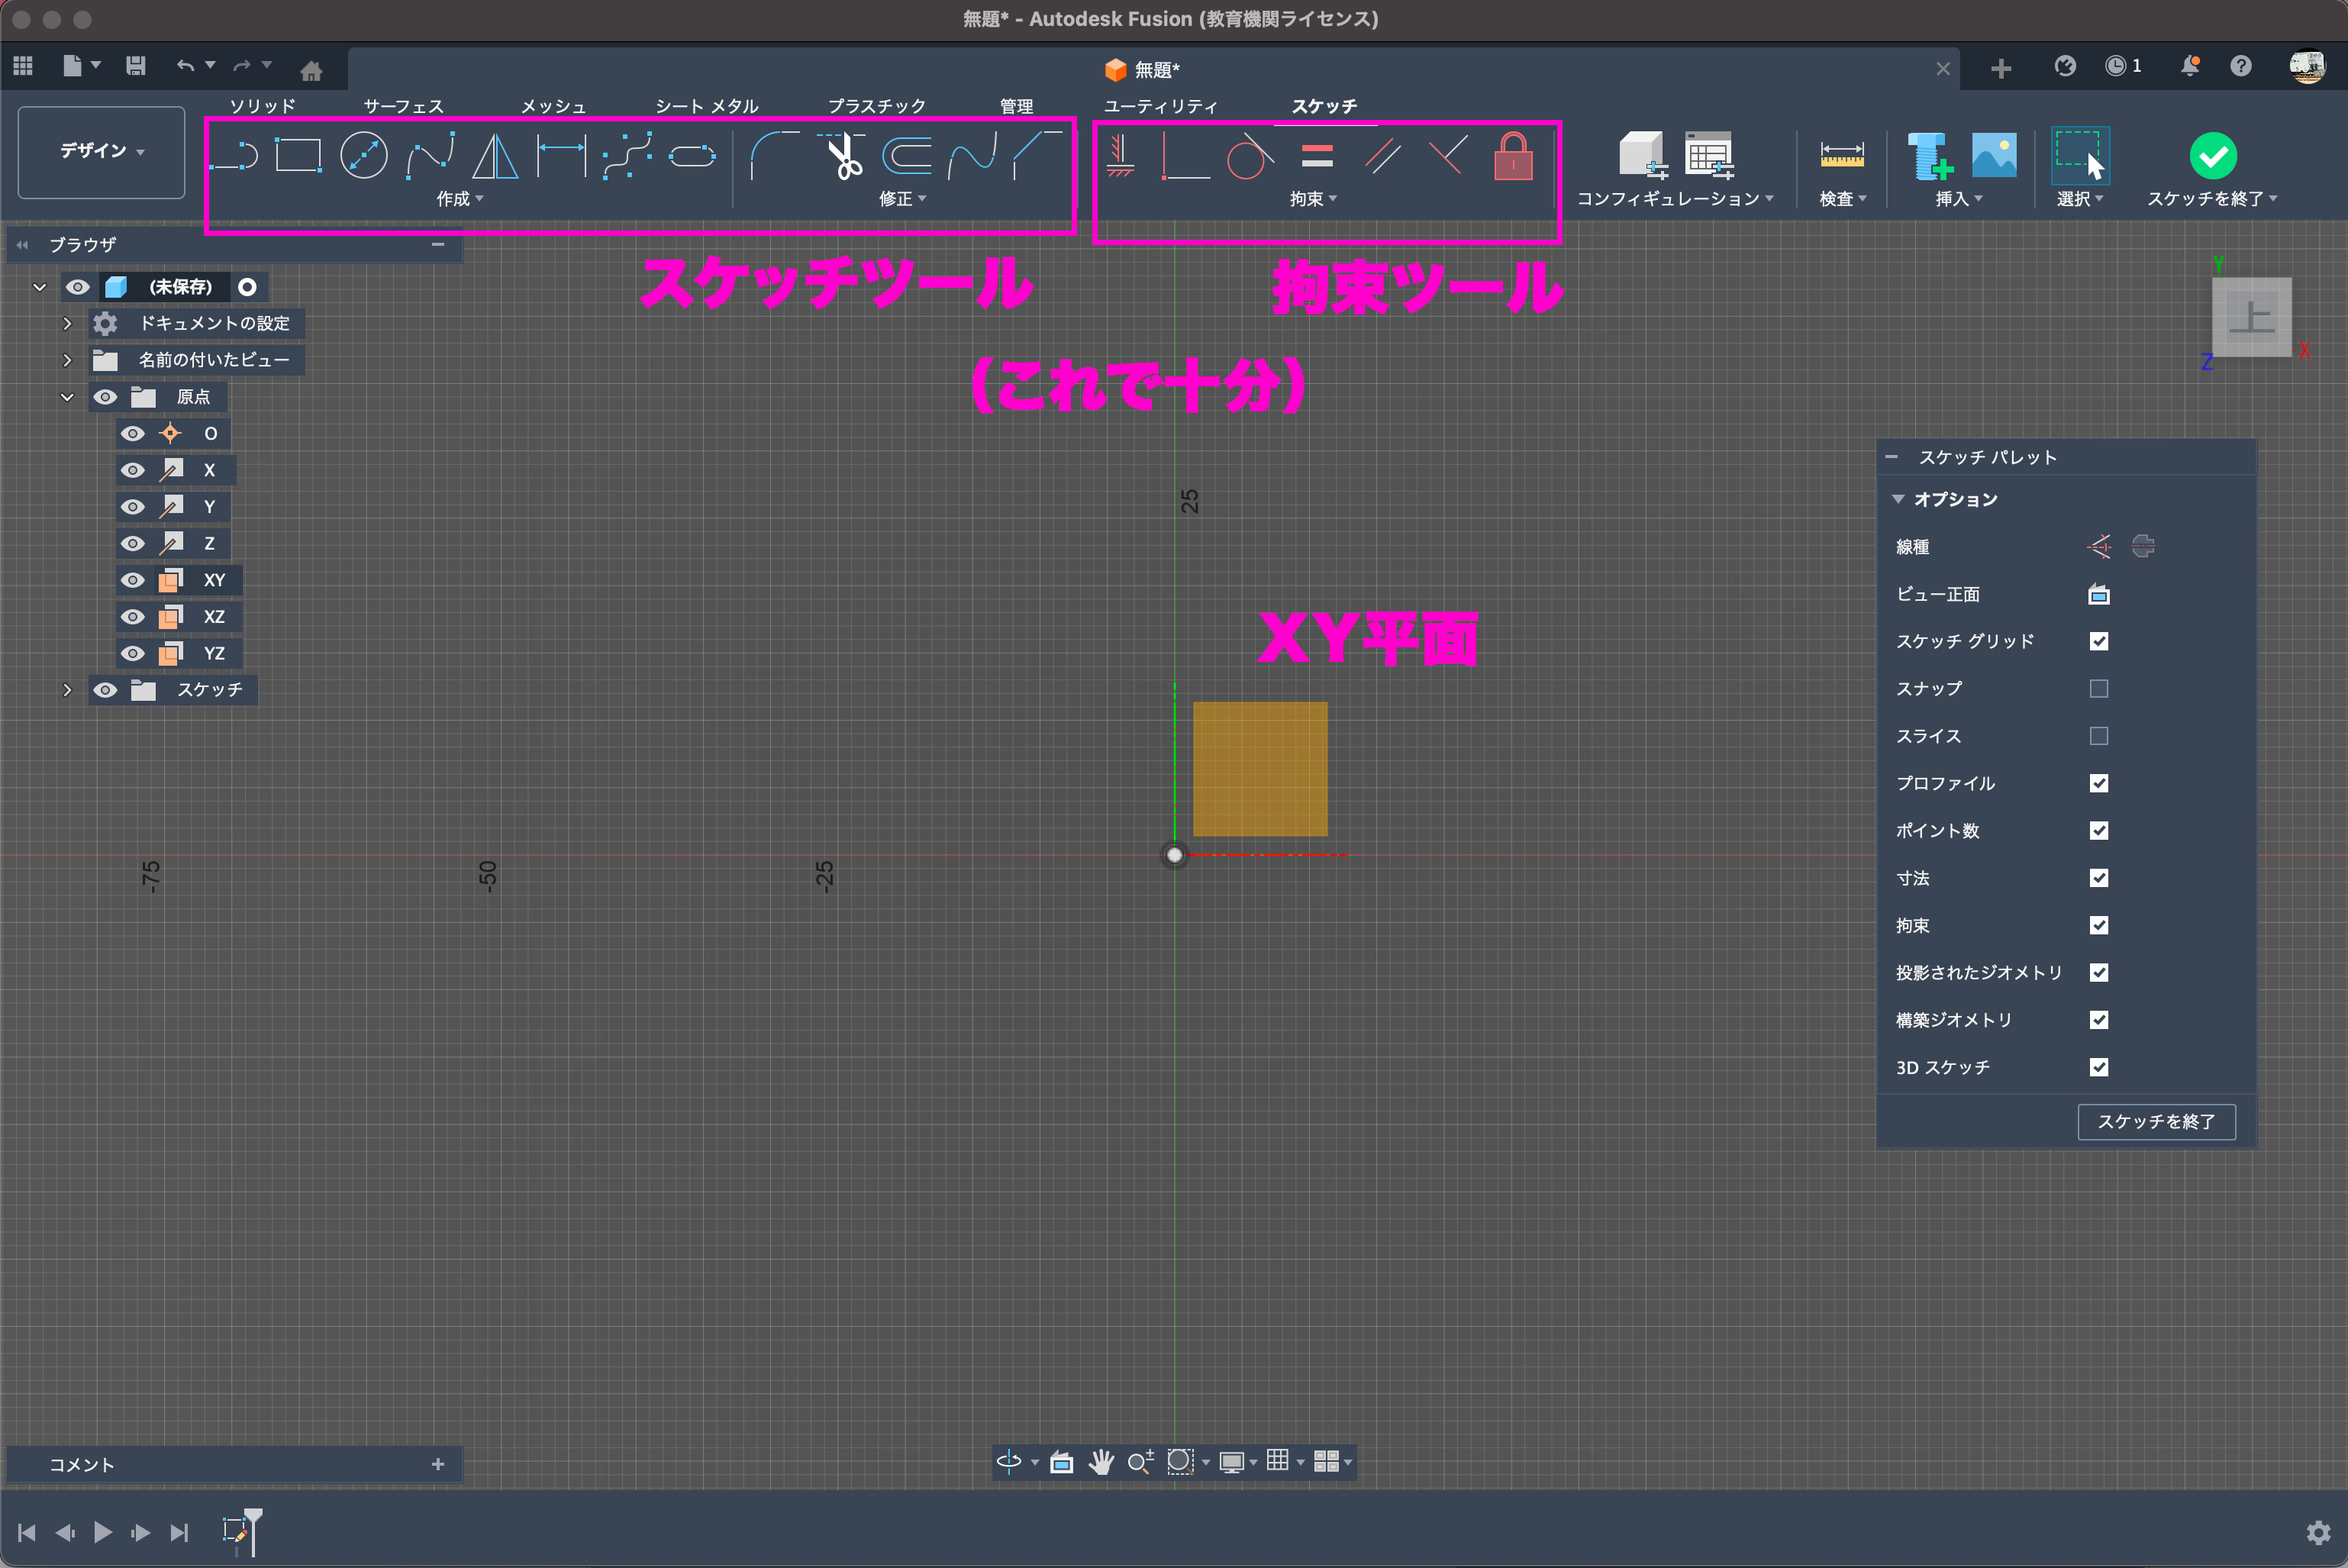Select the Tangent constraint tool
The height and width of the screenshot is (1568, 2348).
tap(1249, 155)
